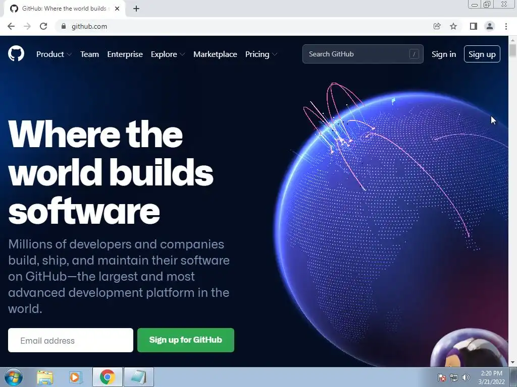Open the Team page link
Viewport: 517px width, 387px height.
tap(90, 54)
